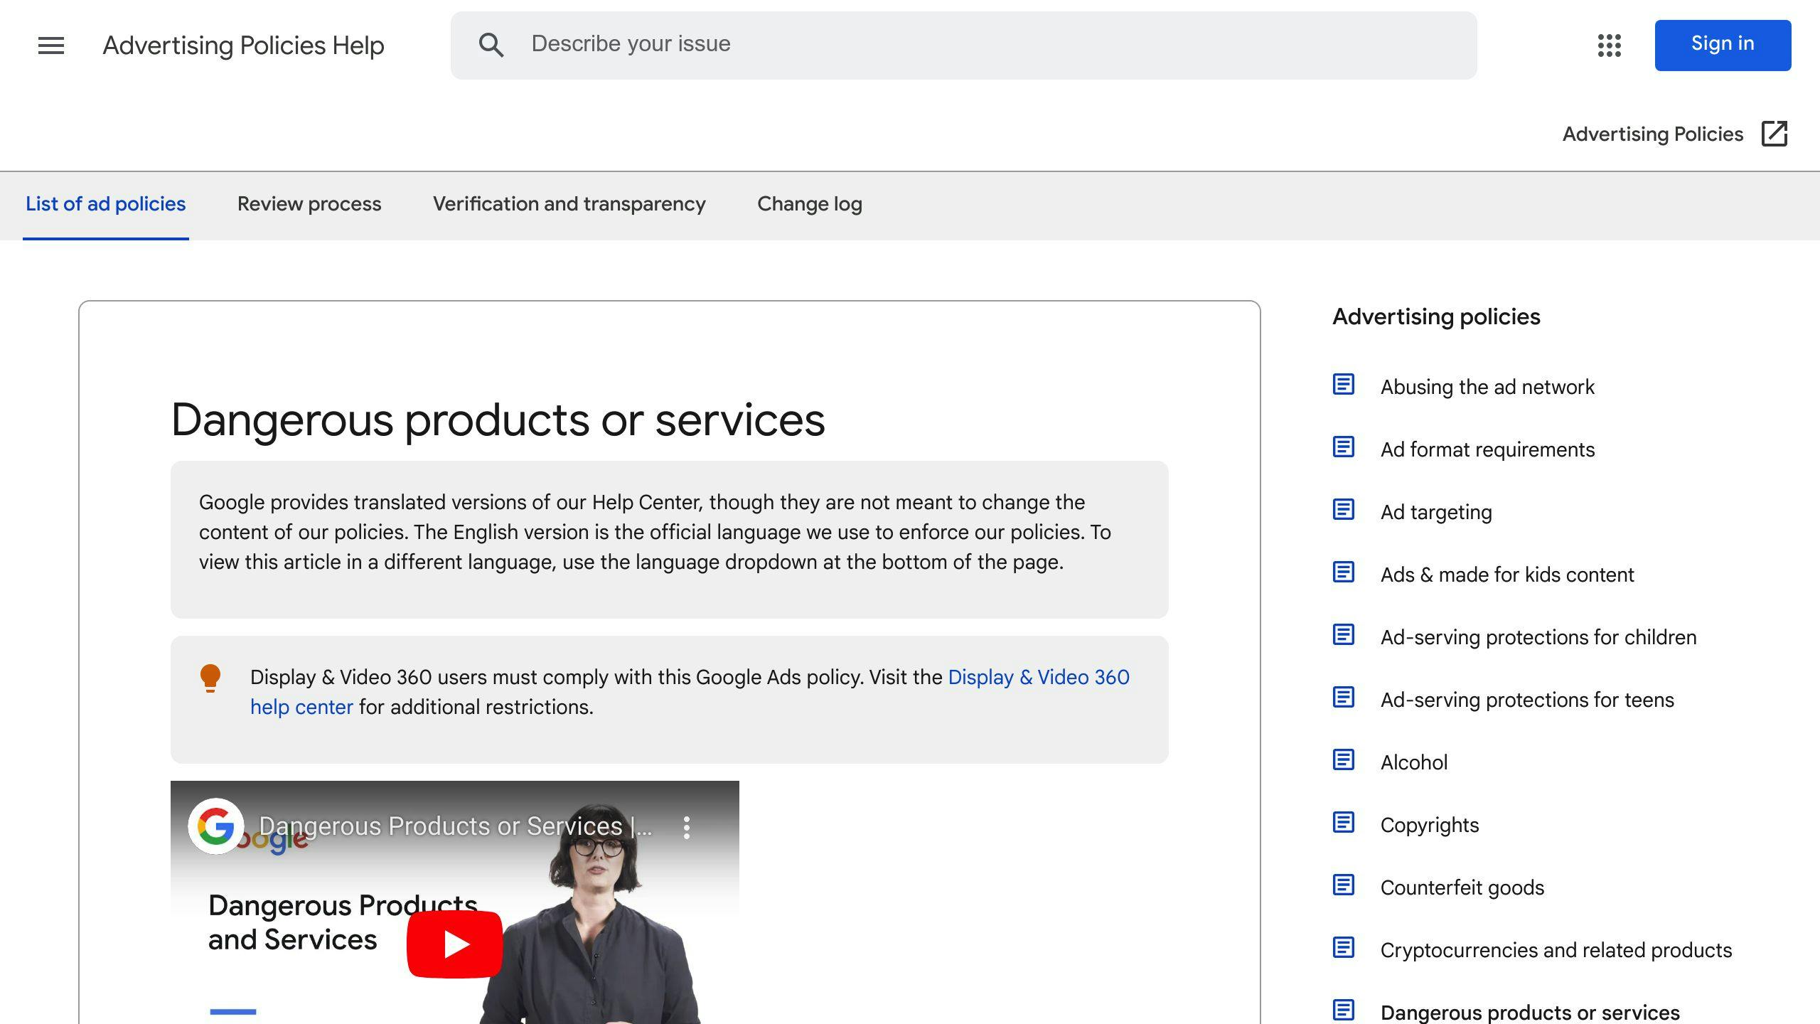Viewport: 1820px width, 1024px height.
Task: Click the Sign in button
Action: point(1723,45)
